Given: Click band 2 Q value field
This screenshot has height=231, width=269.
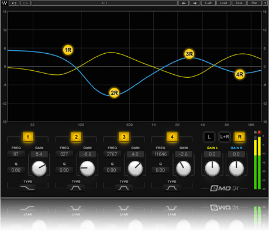Looking at the screenshot, I should click(64, 170).
